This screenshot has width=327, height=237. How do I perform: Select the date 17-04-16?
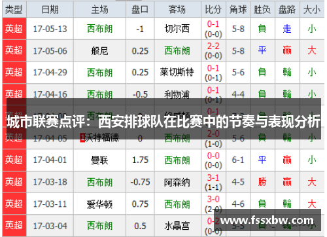click(x=50, y=94)
